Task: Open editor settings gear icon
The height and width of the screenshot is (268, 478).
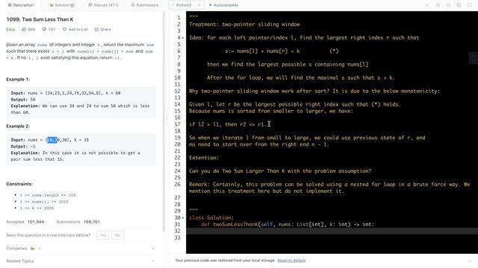Action: 459,5
